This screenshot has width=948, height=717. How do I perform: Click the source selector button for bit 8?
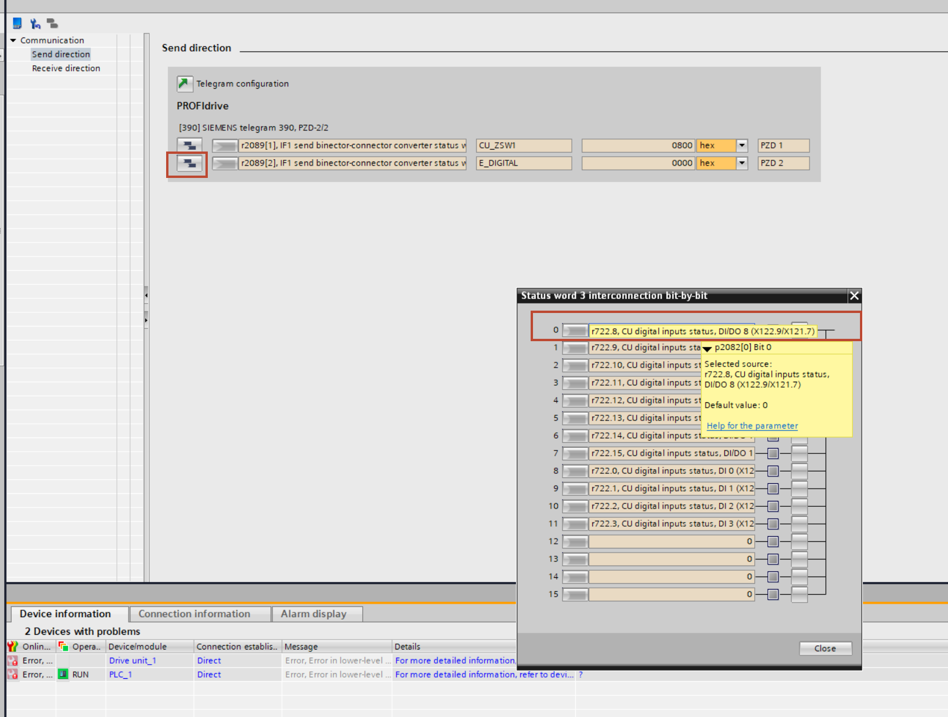pyautogui.click(x=575, y=471)
